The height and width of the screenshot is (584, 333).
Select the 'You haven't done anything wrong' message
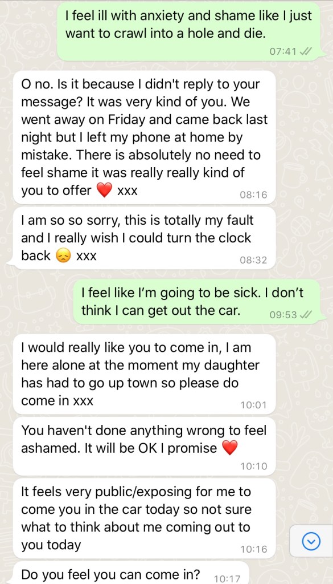coord(144,446)
